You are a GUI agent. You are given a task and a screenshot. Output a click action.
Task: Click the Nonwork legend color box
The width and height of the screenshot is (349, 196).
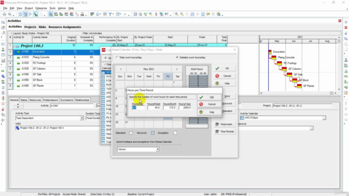153,133
